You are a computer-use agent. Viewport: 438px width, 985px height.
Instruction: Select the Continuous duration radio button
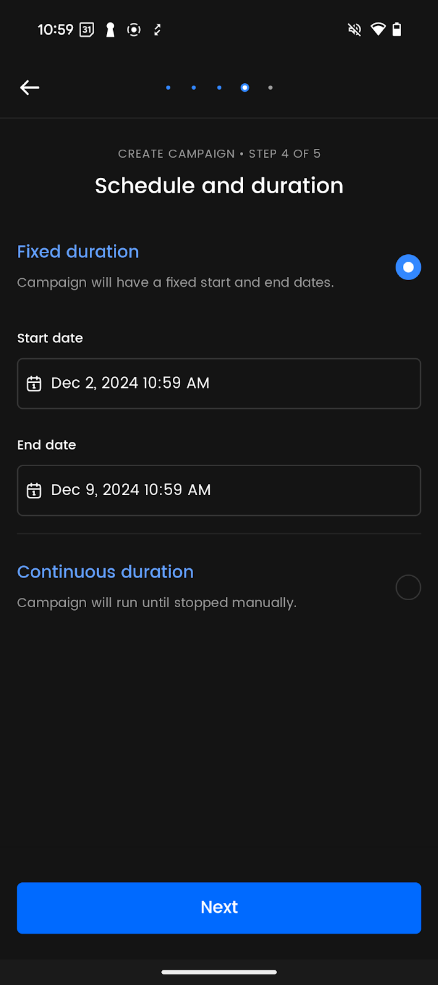point(408,587)
